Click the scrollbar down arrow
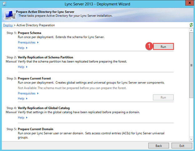The width and height of the screenshot is (195, 151). [191, 139]
